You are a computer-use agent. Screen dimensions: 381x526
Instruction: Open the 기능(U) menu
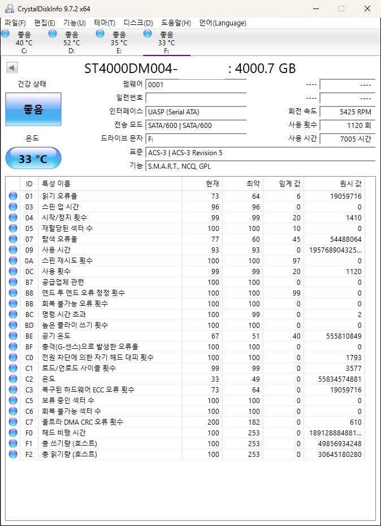pyautogui.click(x=75, y=23)
